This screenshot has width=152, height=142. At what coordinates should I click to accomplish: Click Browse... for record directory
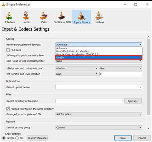[x=133, y=101]
